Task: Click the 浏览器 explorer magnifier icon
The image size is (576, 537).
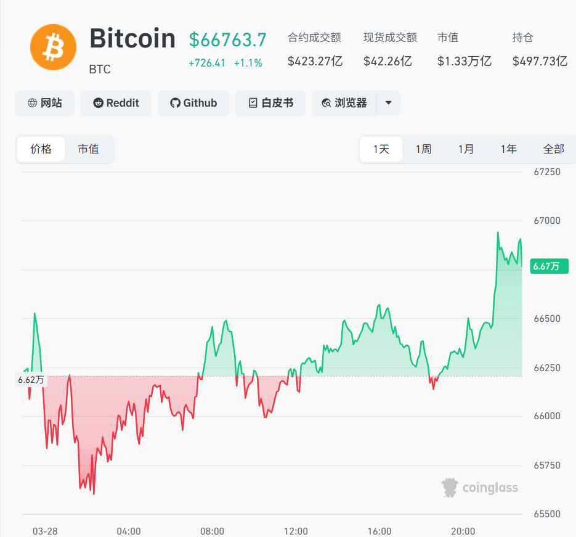Action: 326,103
